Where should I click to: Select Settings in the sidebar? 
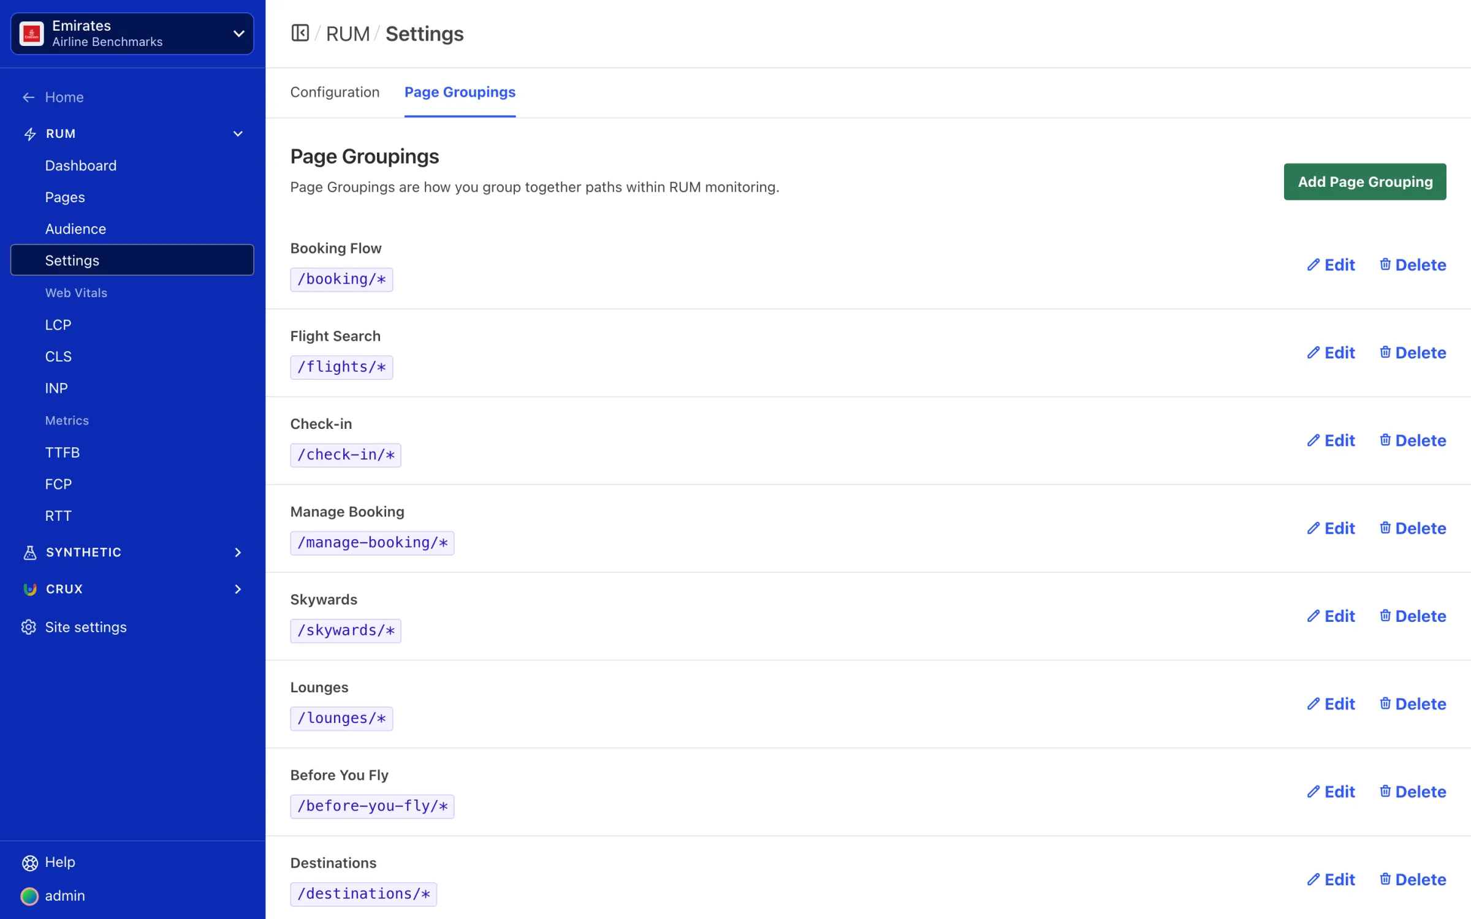[132, 260]
